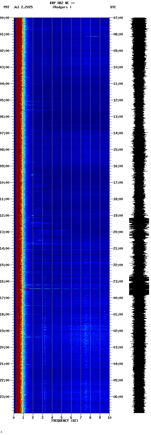Viewport: 151px width, 435px height.
Task: Click the 20:00 PDT time label
Action: [5, 347]
